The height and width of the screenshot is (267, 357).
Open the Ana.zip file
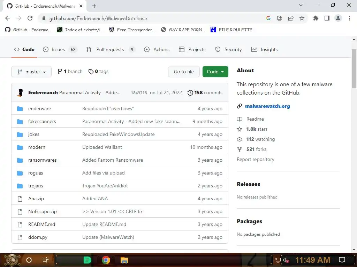(36, 199)
